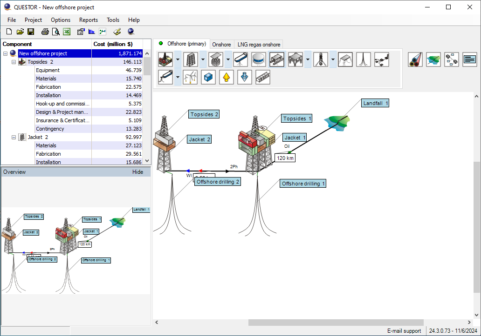Print the project report
The height and width of the screenshot is (336, 481).
(x=45, y=32)
